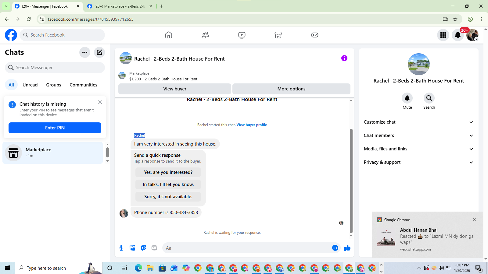Select the All chats filter

tap(11, 85)
